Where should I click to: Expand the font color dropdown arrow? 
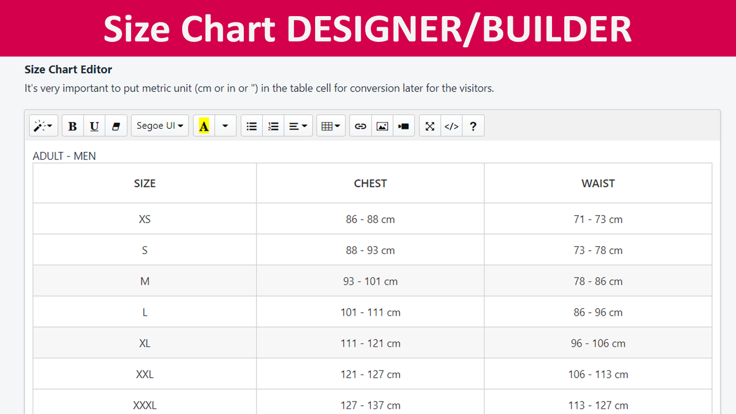coord(225,125)
